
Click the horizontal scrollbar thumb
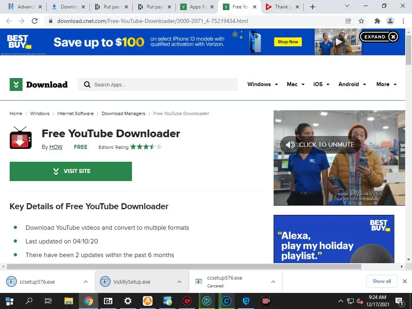tap(184, 267)
